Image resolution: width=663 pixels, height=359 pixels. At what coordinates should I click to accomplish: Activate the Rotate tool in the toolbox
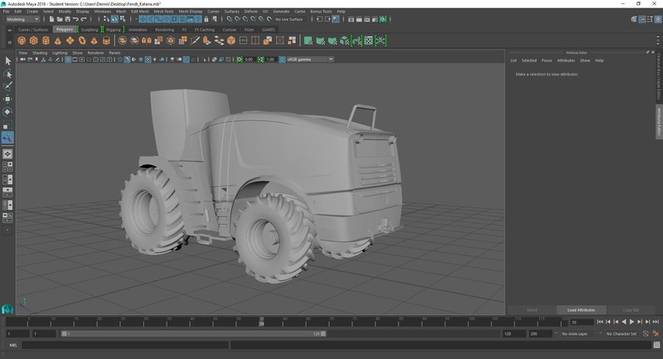click(7, 112)
